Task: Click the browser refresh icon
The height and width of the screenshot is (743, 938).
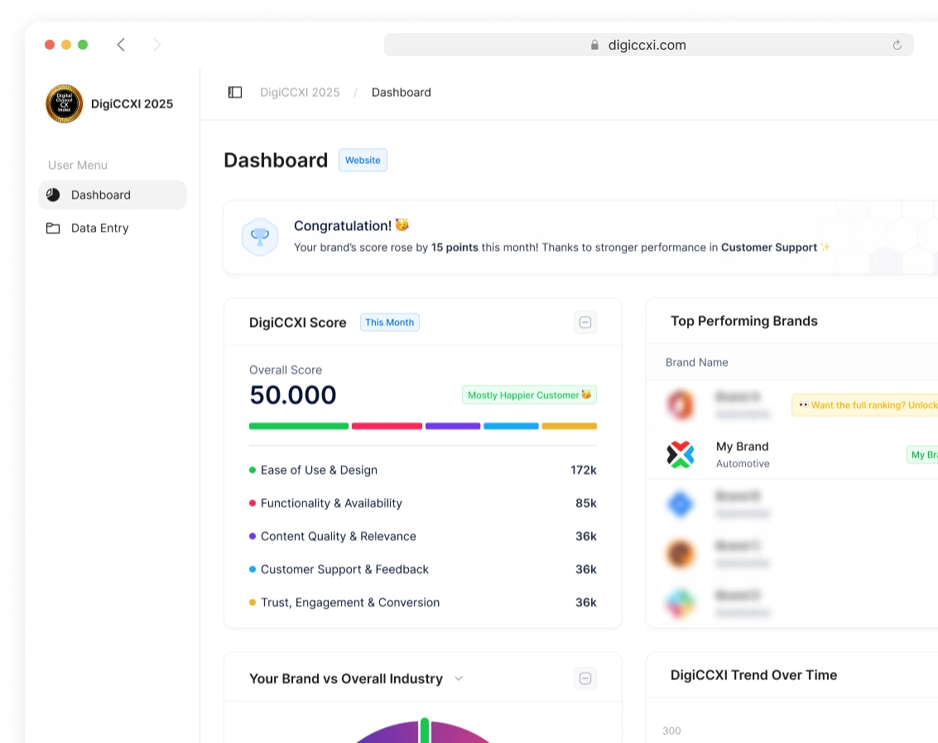Action: tap(897, 45)
